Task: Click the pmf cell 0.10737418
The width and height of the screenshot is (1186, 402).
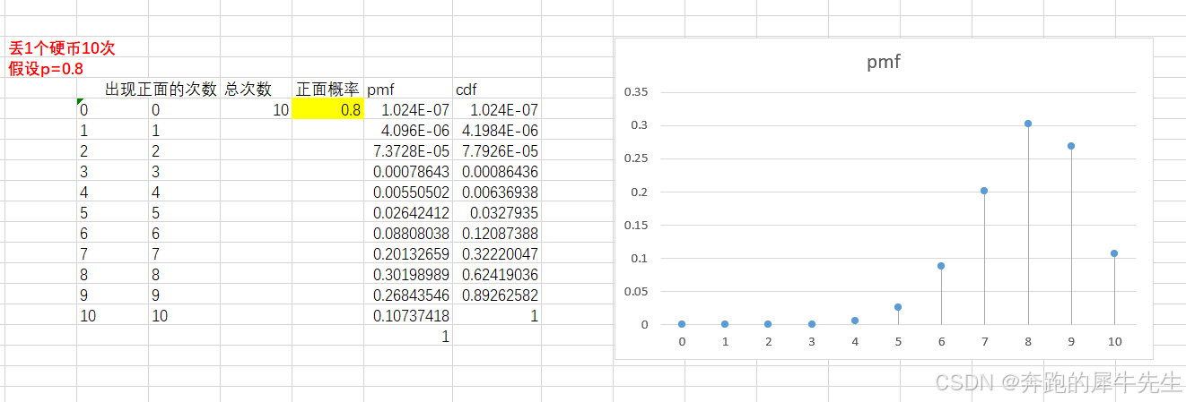Action: tap(407, 316)
